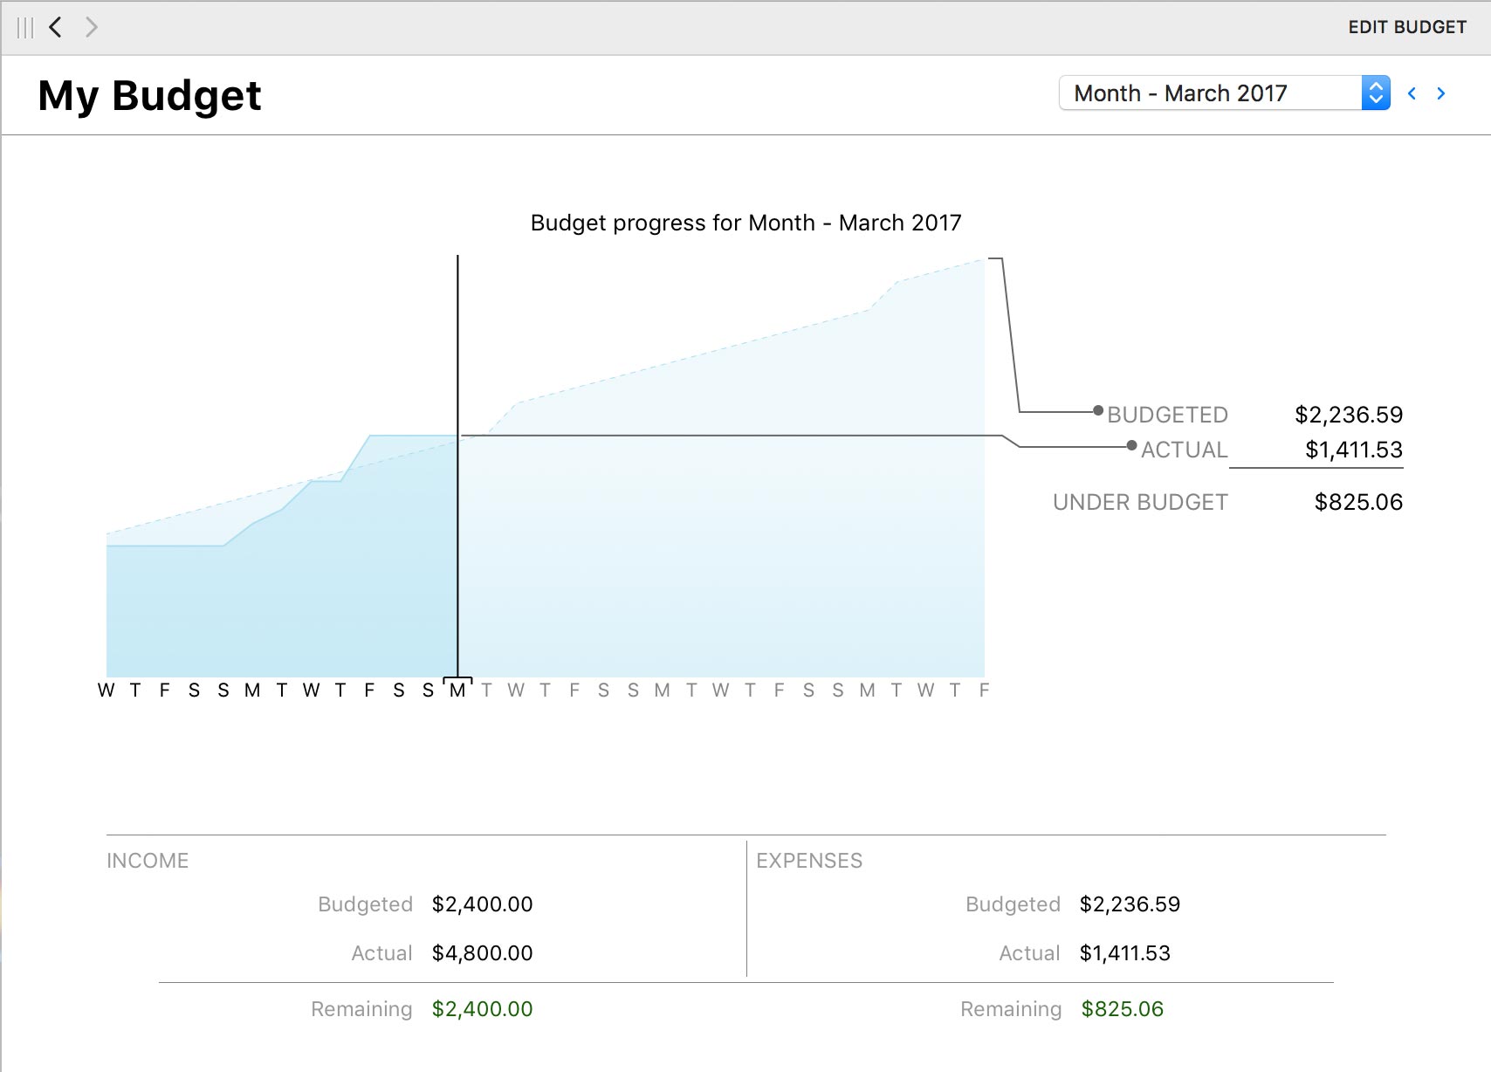Click the Edit Budget button
Screen dimensions: 1491x1072
pyautogui.click(x=1406, y=27)
